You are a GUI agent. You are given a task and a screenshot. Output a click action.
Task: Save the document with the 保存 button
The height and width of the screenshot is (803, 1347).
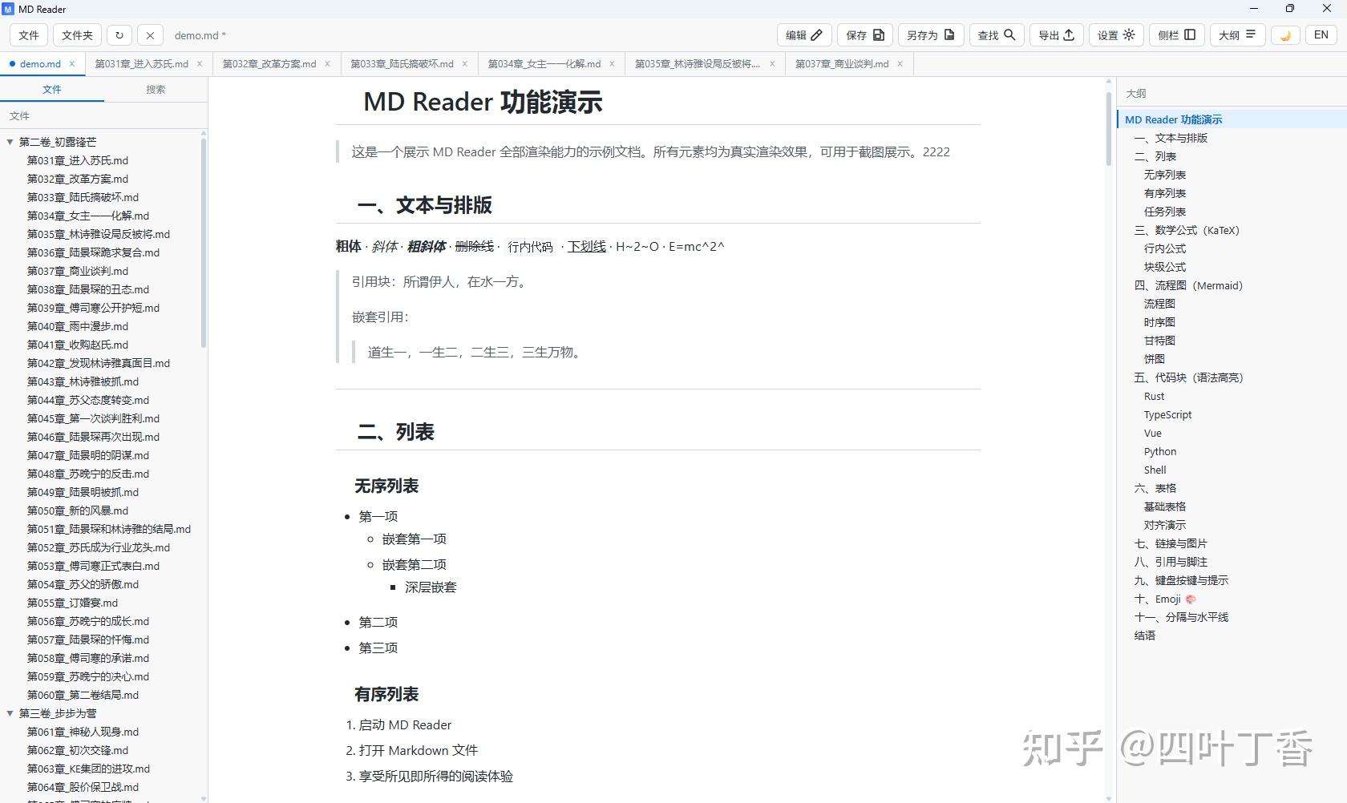point(865,35)
